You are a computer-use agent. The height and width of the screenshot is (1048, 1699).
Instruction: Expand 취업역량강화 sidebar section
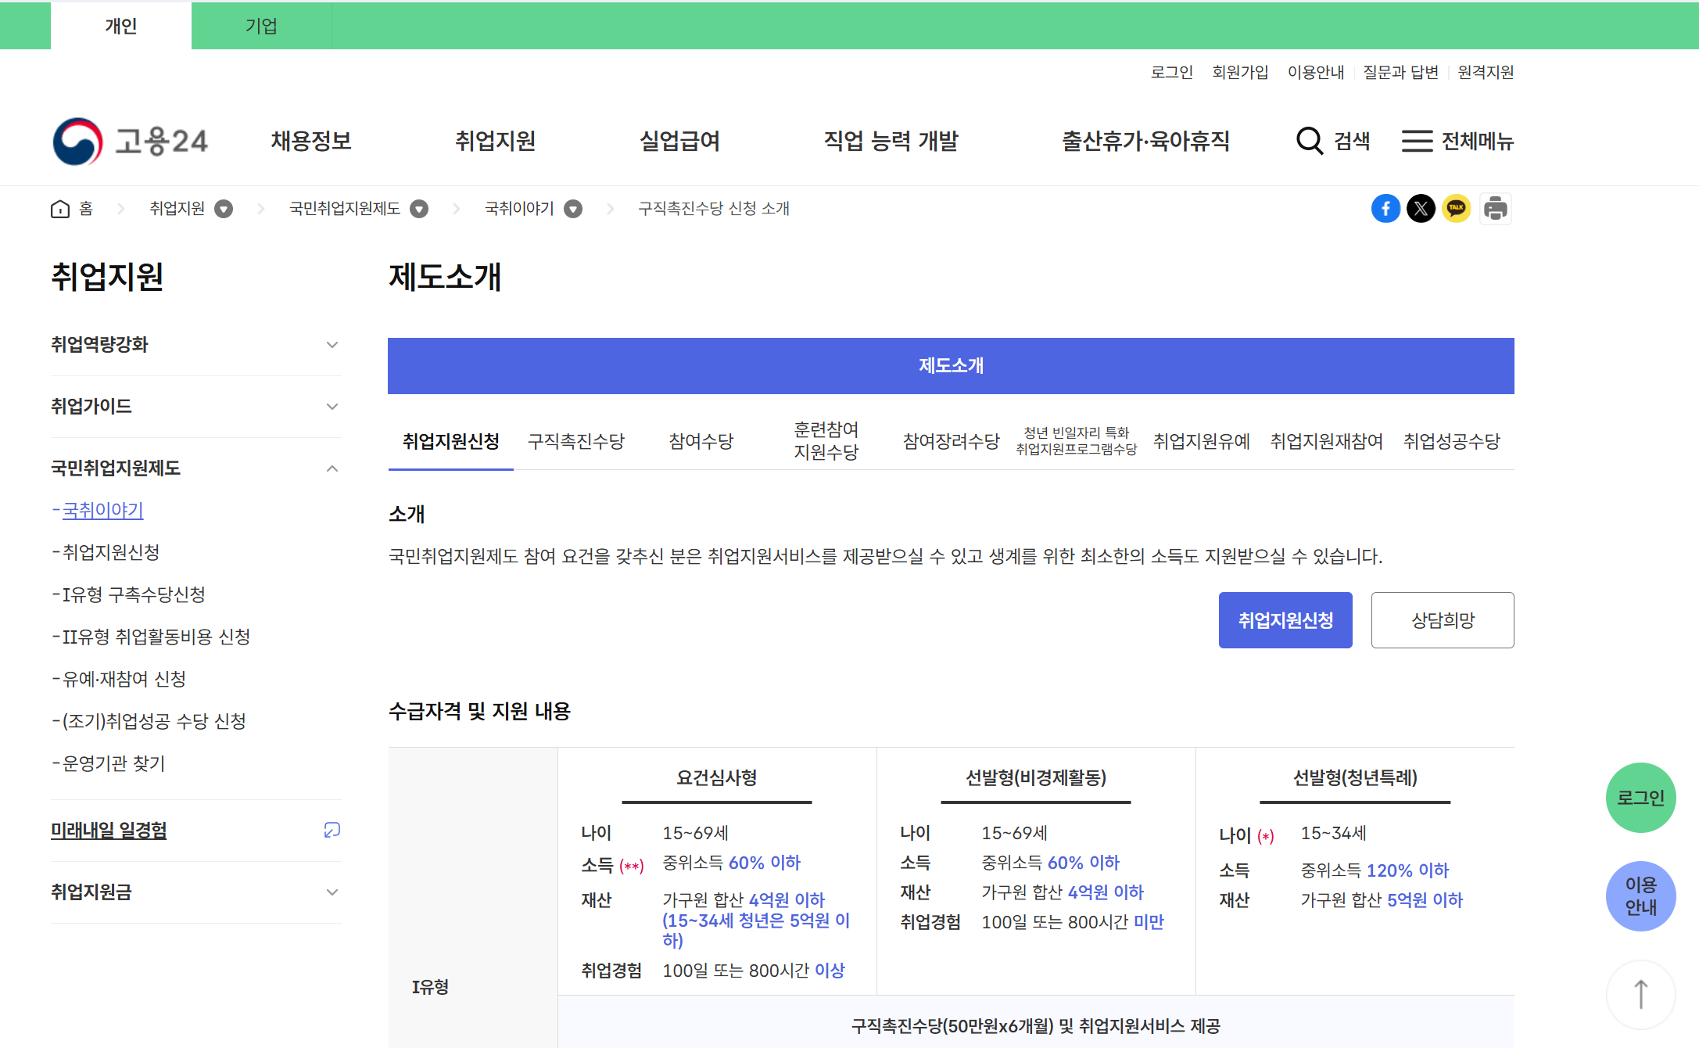click(x=332, y=345)
